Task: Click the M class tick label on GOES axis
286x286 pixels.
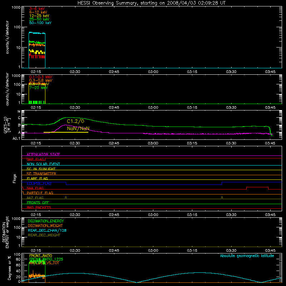Action: [19, 112]
